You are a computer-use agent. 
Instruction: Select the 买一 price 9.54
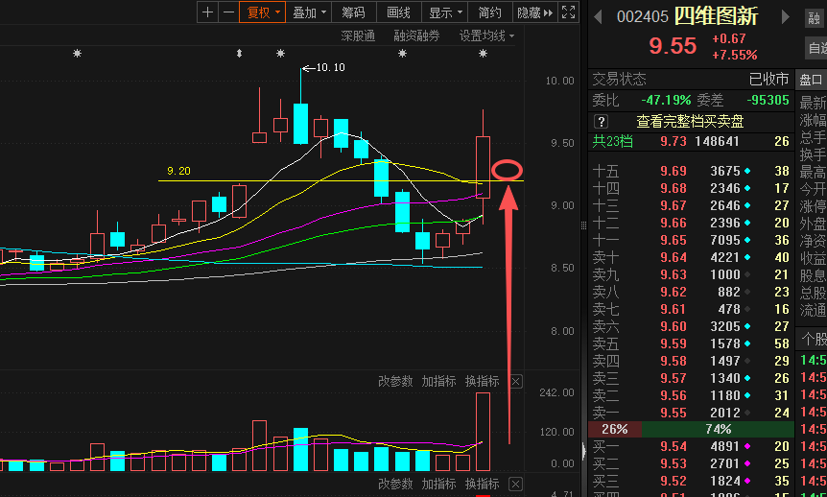tap(673, 446)
